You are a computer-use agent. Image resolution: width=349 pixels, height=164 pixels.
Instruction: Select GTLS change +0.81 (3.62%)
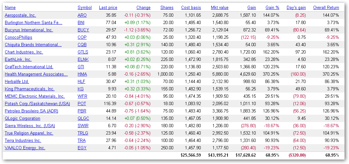pyautogui.click(x=137, y=52)
